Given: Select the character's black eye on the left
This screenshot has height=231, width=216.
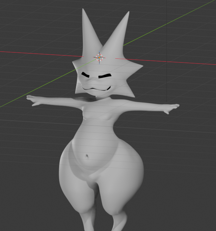Looking at the screenshot, I should (85, 75).
